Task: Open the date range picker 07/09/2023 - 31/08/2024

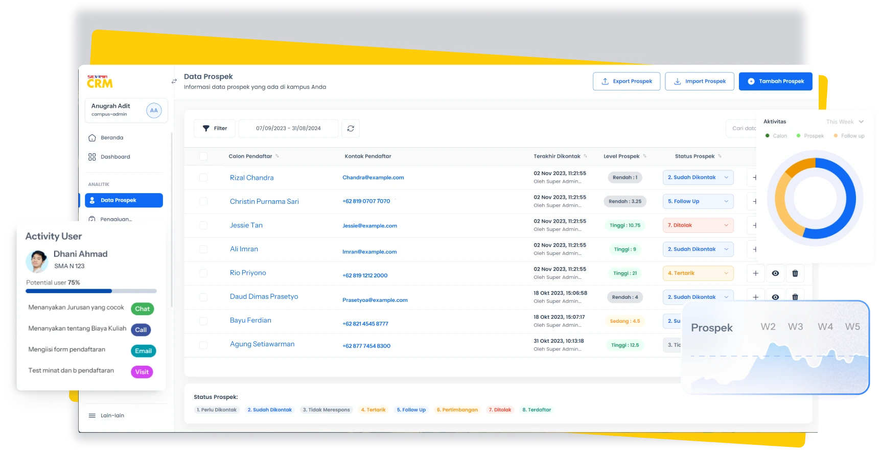Action: pos(289,129)
